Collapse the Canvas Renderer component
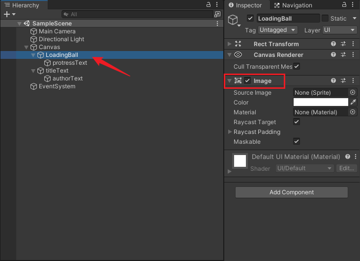Image resolution: width=360 pixels, height=261 pixels. coord(229,55)
